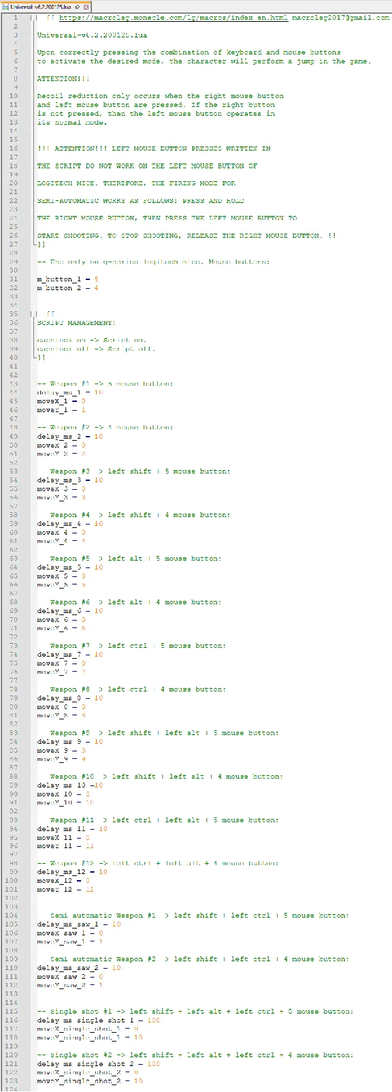Click the macroleg2017@gmail.com email address

point(341,17)
